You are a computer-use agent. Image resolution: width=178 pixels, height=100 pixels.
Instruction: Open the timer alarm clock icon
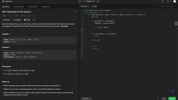(163, 1)
